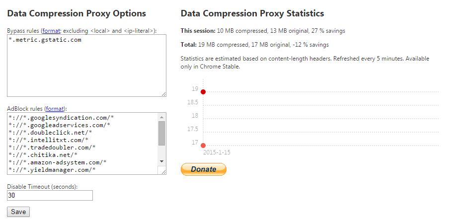Image resolution: width=458 pixels, height=221 pixels.
Task: Select the chart data point at 17
Action: click(203, 145)
